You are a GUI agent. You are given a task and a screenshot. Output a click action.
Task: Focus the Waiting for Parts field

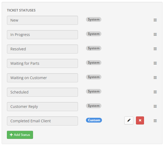42,63
